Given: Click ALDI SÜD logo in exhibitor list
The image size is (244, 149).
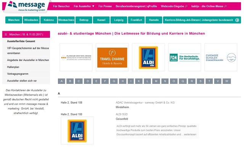Looking at the screenshot, I should pos(77,131).
